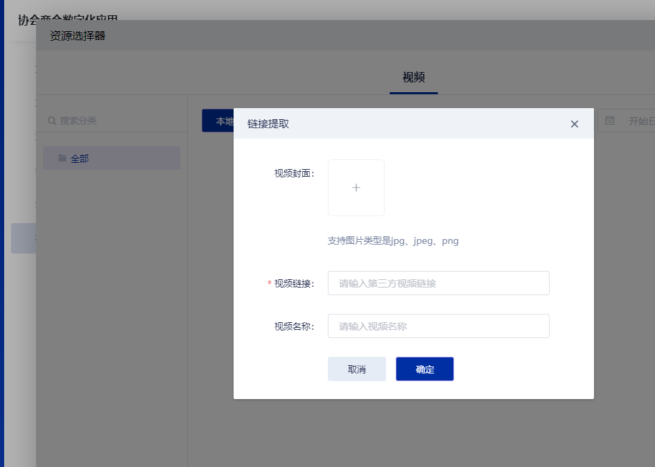Open the 开始日 start date field
Viewport: 655px width, 467px height.
pos(640,121)
